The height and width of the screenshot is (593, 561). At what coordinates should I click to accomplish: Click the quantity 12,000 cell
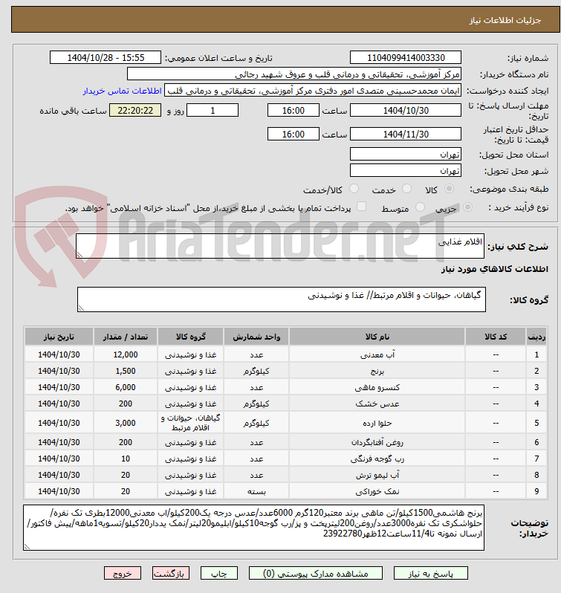coord(125,354)
